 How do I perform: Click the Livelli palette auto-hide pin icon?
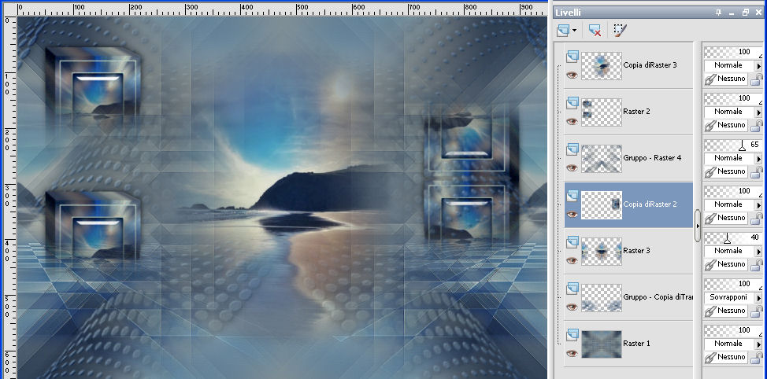click(719, 13)
